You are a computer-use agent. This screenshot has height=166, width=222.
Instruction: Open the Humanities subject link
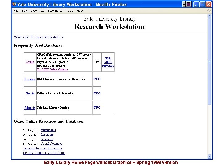pos(48,130)
